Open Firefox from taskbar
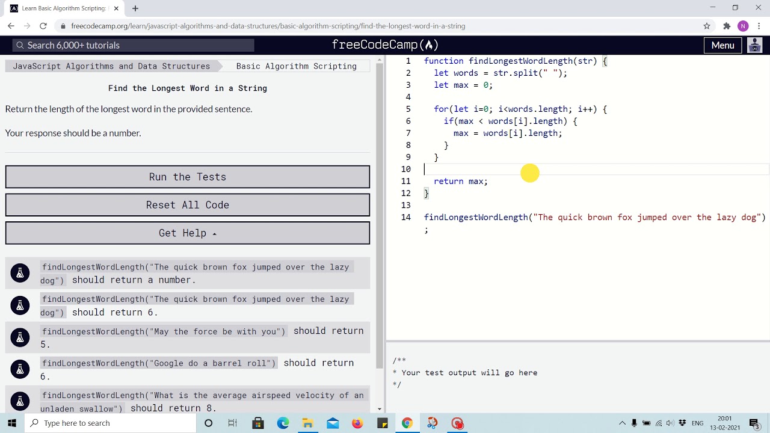Image resolution: width=770 pixels, height=433 pixels. coord(357,423)
